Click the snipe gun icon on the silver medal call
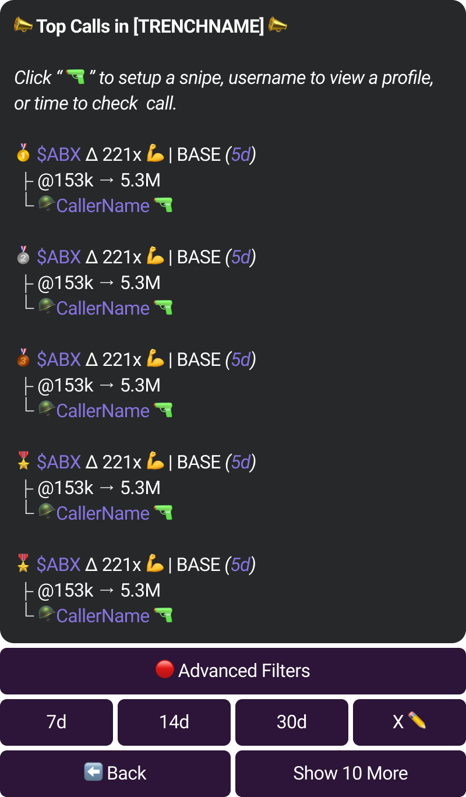466x797 pixels. pyautogui.click(x=163, y=308)
